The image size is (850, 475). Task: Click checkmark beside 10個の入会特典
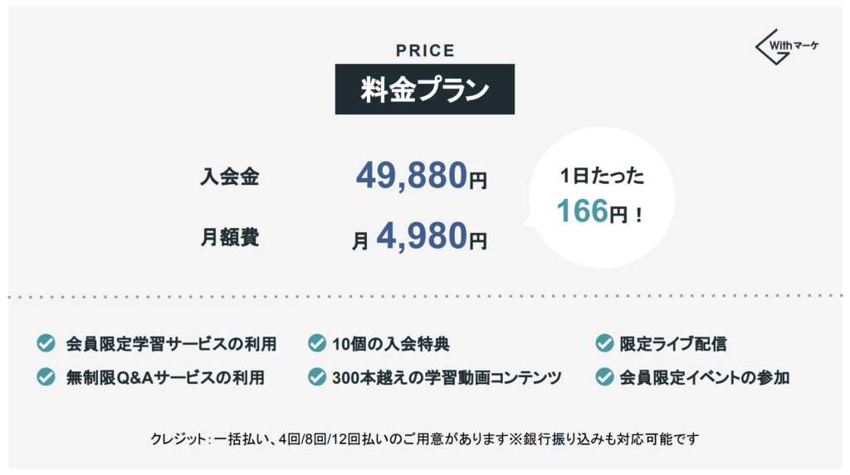pos(317,343)
